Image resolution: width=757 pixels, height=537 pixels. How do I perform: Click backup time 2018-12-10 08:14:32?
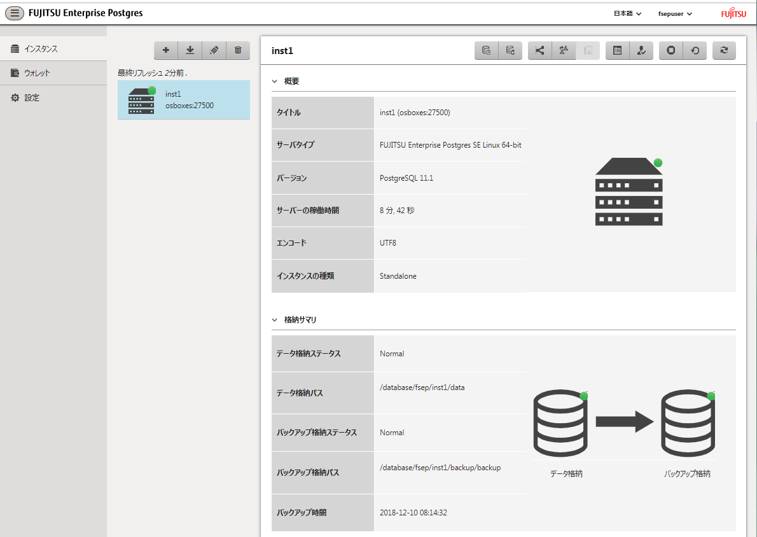[x=413, y=513]
